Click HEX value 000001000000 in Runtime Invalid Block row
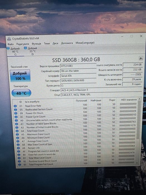Viewport: 146px width, 195px height. (126, 159)
